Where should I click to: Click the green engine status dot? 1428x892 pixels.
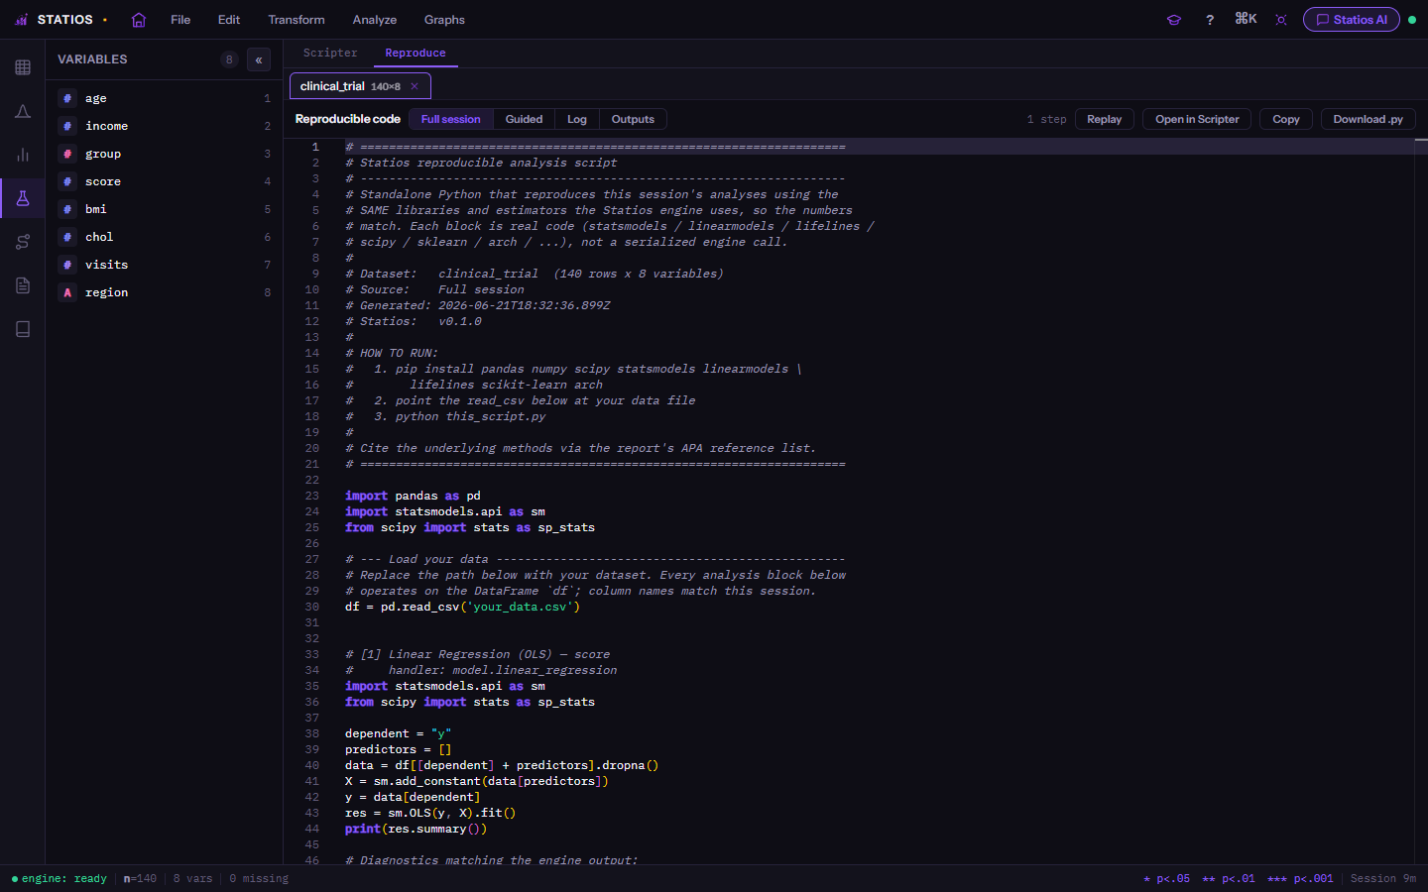1412,20
